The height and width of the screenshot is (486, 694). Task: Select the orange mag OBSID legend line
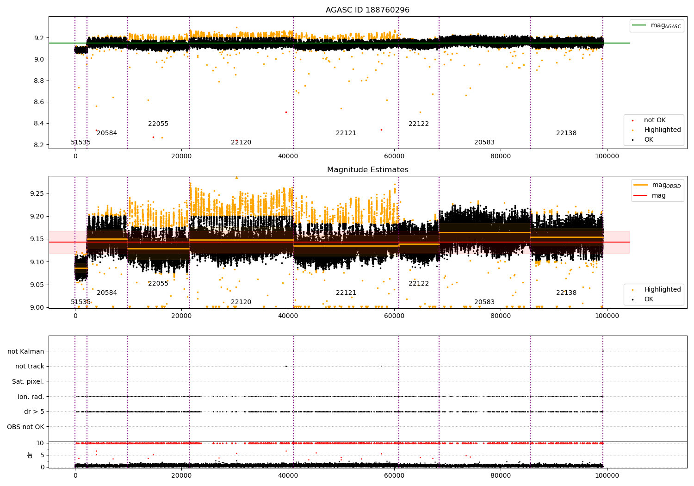point(641,185)
